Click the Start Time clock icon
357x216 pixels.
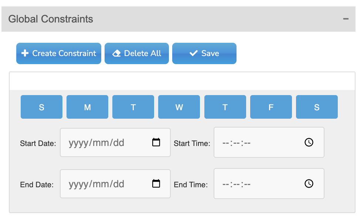click(x=309, y=142)
